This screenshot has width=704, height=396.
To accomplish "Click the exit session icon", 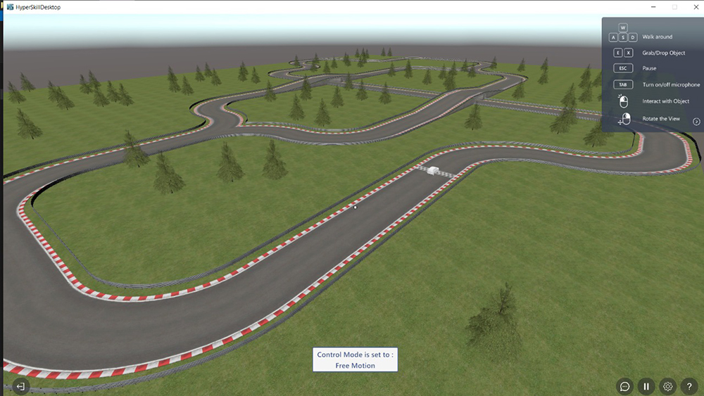I will coord(21,386).
